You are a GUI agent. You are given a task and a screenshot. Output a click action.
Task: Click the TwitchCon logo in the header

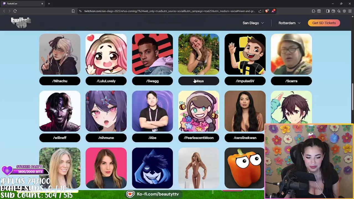(21, 23)
